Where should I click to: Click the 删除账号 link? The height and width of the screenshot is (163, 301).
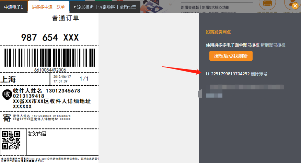click(x=259, y=74)
